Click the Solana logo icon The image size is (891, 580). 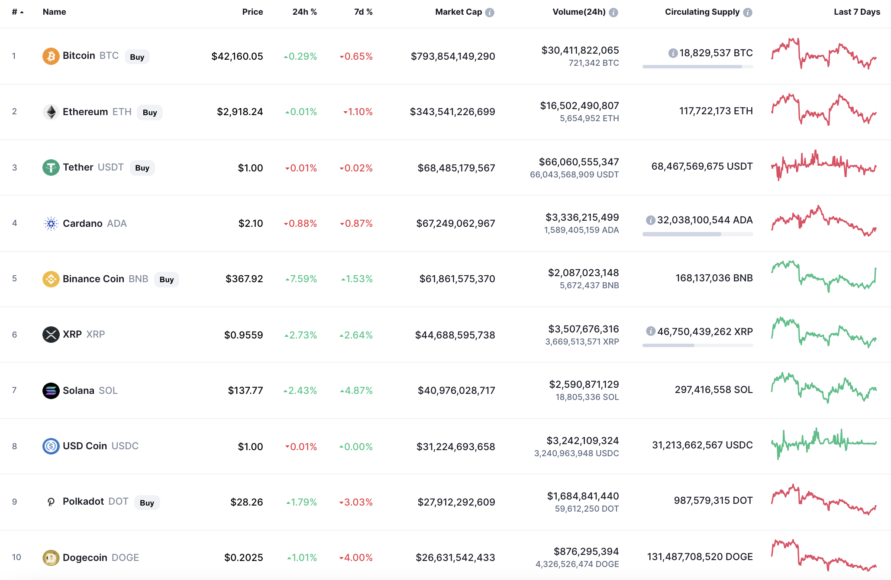[x=51, y=391]
